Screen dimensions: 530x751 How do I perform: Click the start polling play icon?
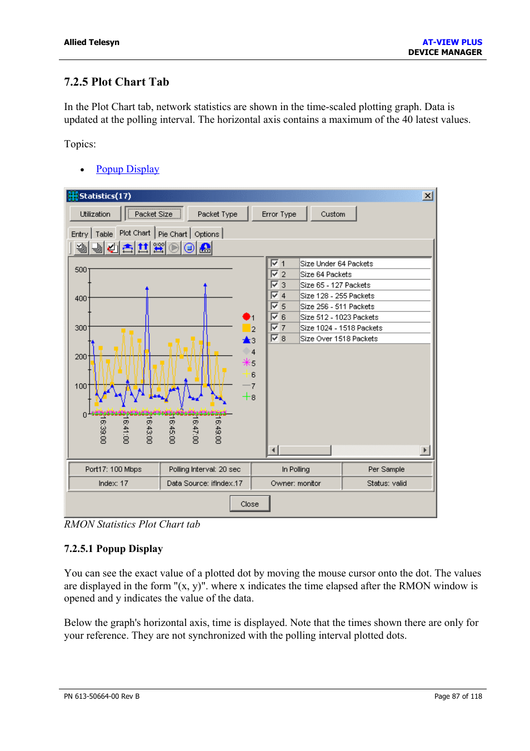click(174, 248)
